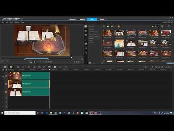Fit project in timeline window
The image size is (174, 131).
[x=159, y=67]
